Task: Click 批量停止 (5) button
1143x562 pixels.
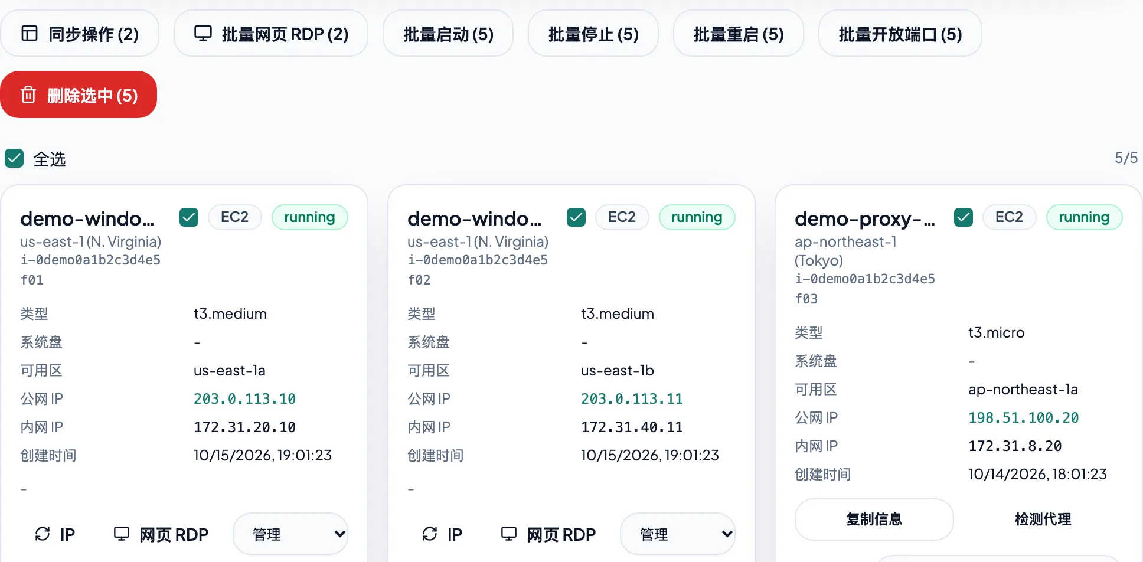Action: pos(593,34)
